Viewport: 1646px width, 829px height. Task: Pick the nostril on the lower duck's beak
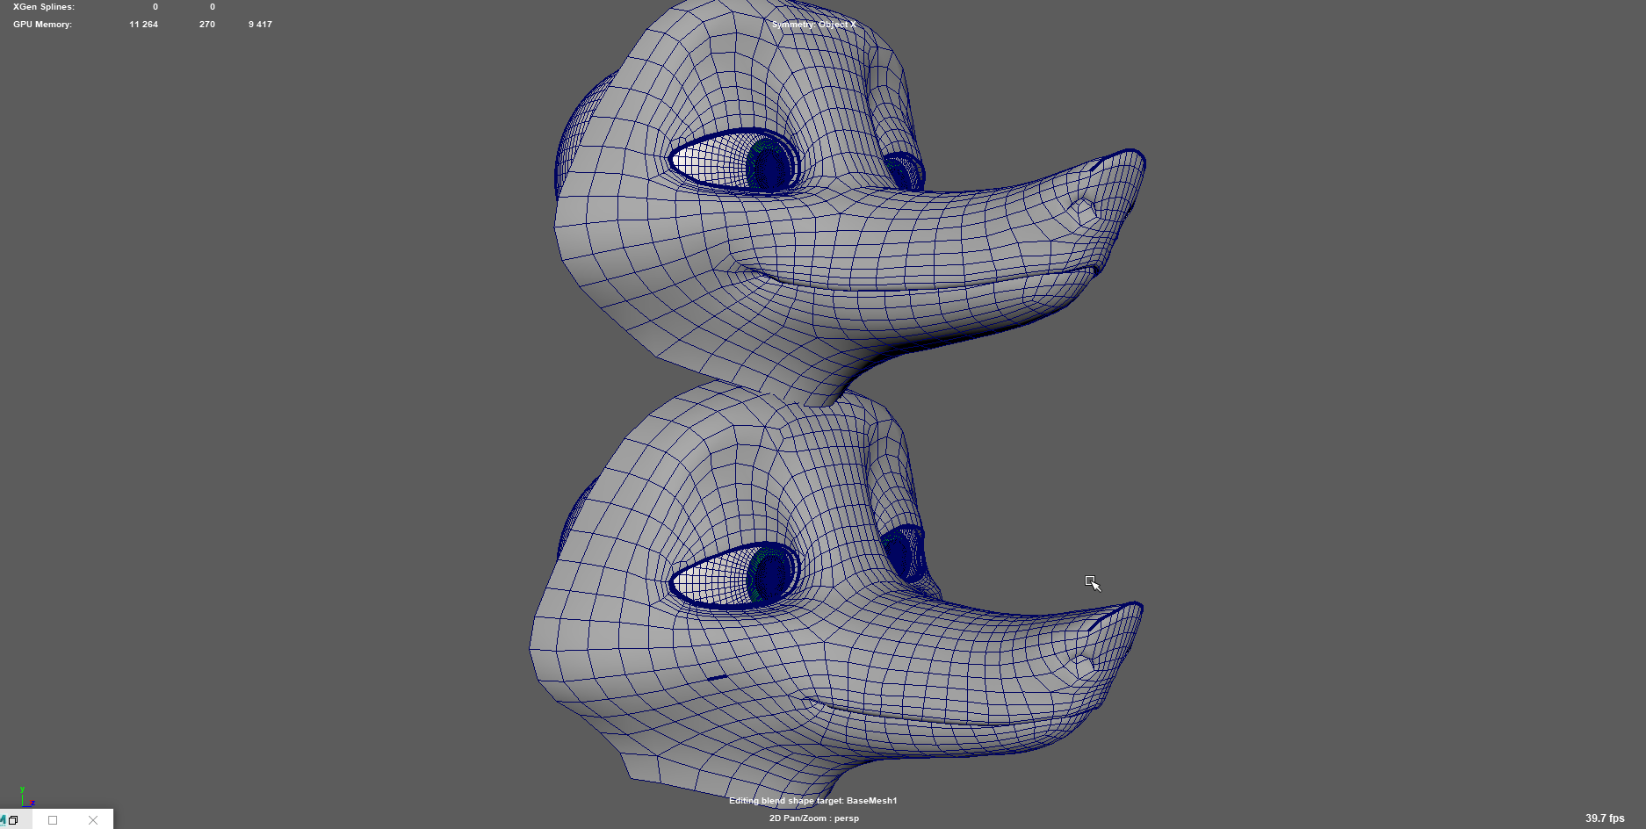(1084, 667)
